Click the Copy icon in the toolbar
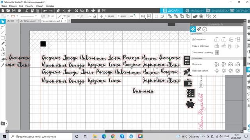The height and width of the screenshot is (140, 250). pyautogui.click(x=32, y=10)
